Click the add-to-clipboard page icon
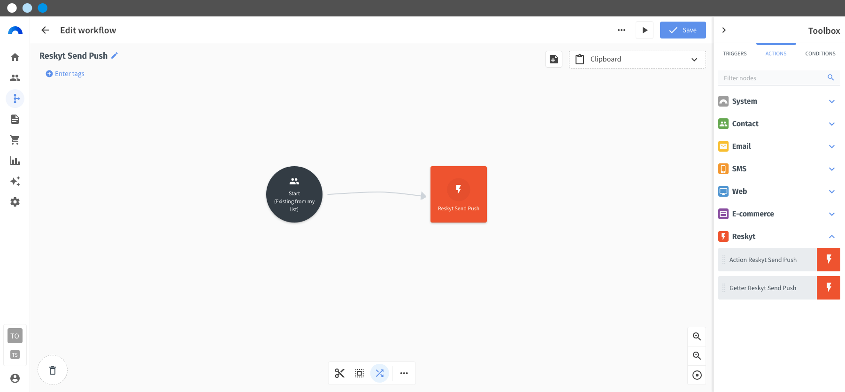Screen dimensions: 845x392 (x=554, y=59)
